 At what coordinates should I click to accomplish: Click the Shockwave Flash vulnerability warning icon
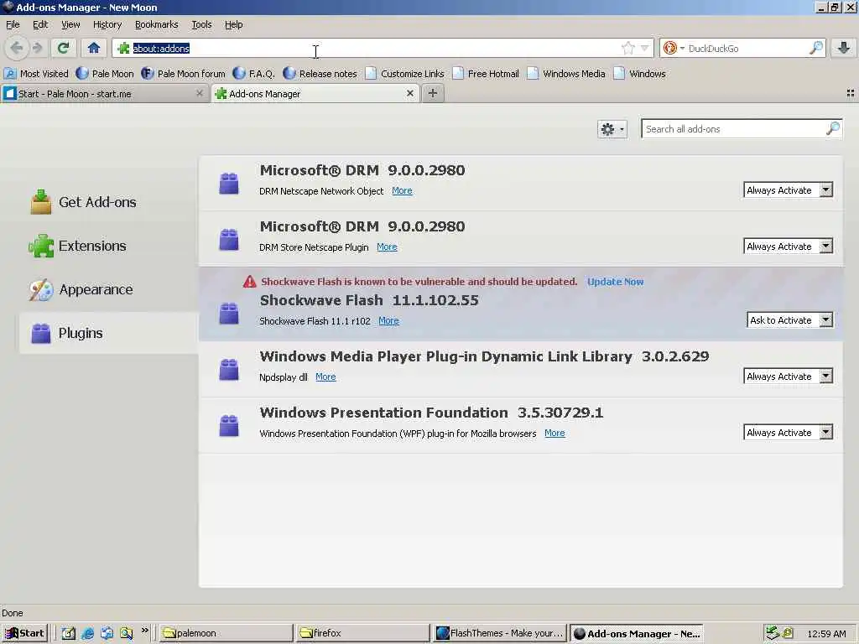pyautogui.click(x=250, y=282)
